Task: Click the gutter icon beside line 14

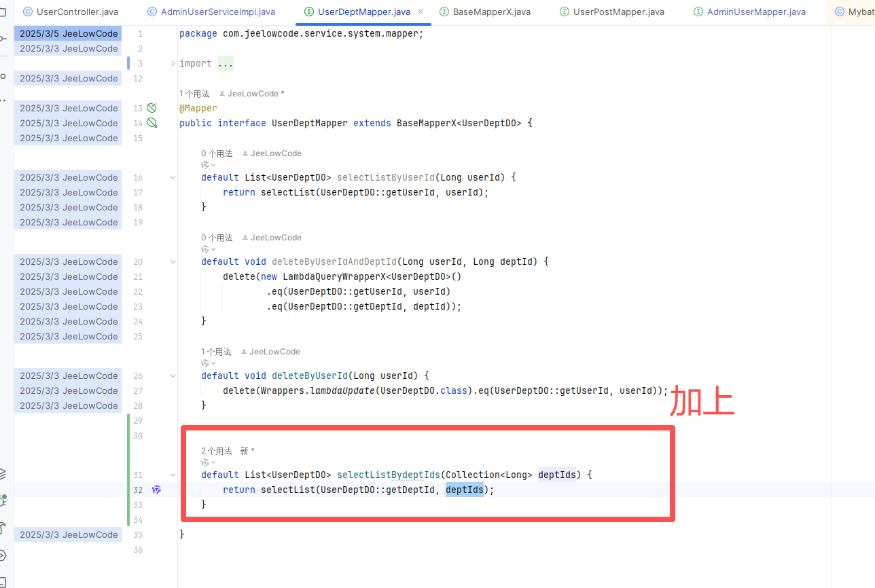Action: [151, 123]
